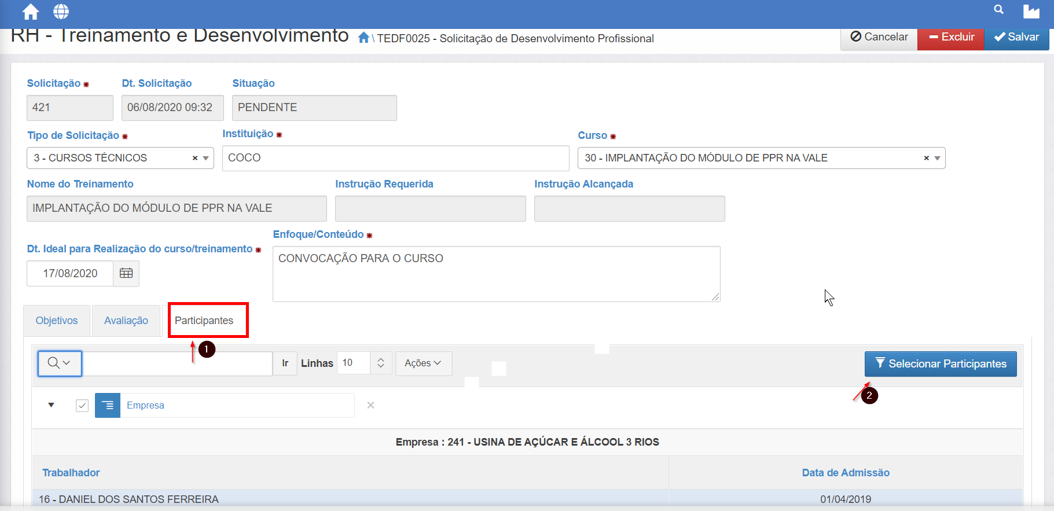Click the Dt. Solicitação field
Screen dimensions: 1054x511
click(172, 108)
